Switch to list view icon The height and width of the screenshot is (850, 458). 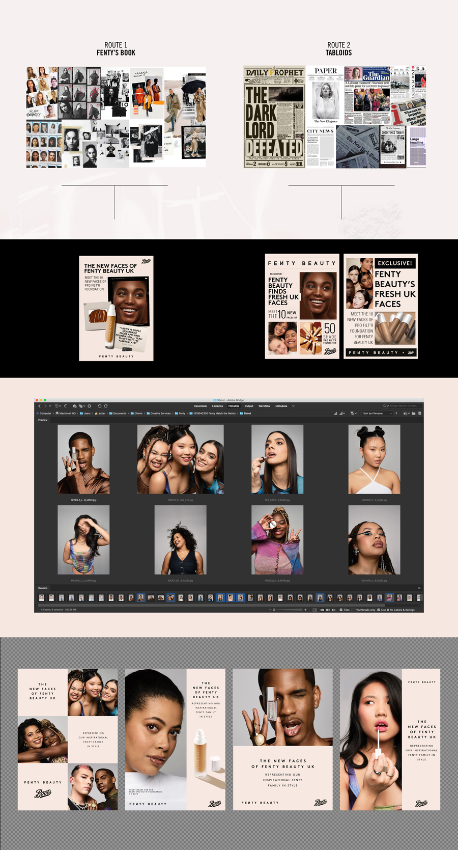[334, 610]
